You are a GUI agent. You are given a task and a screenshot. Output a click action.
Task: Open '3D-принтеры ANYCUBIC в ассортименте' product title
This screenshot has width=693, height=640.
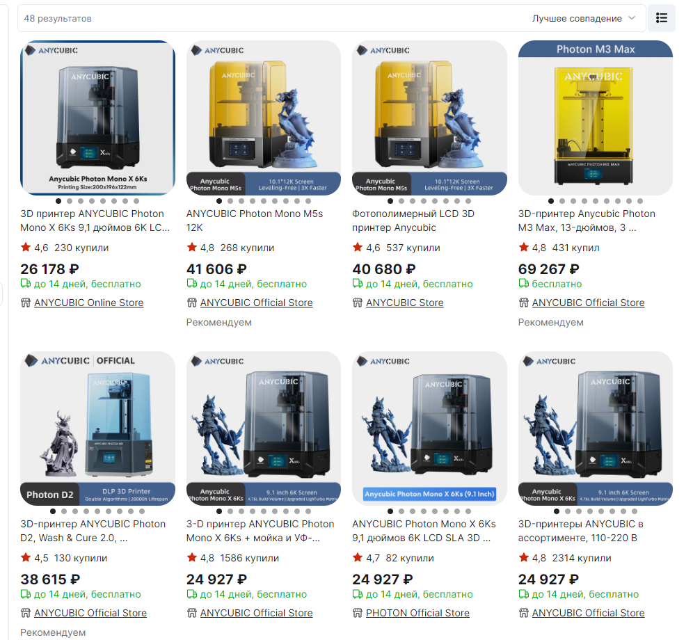click(581, 531)
